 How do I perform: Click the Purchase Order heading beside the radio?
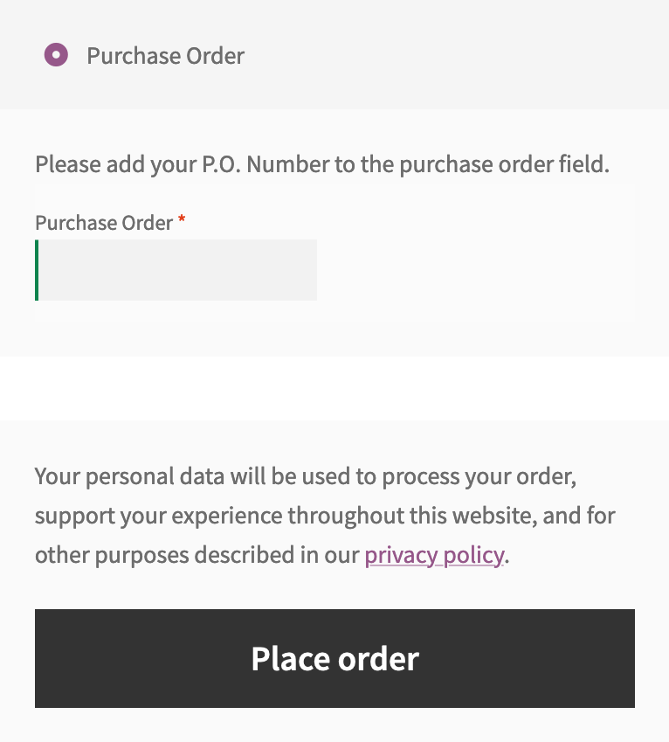pos(165,55)
